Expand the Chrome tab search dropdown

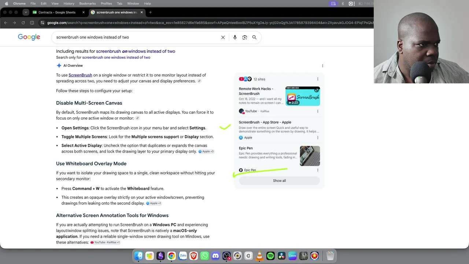(26, 12)
